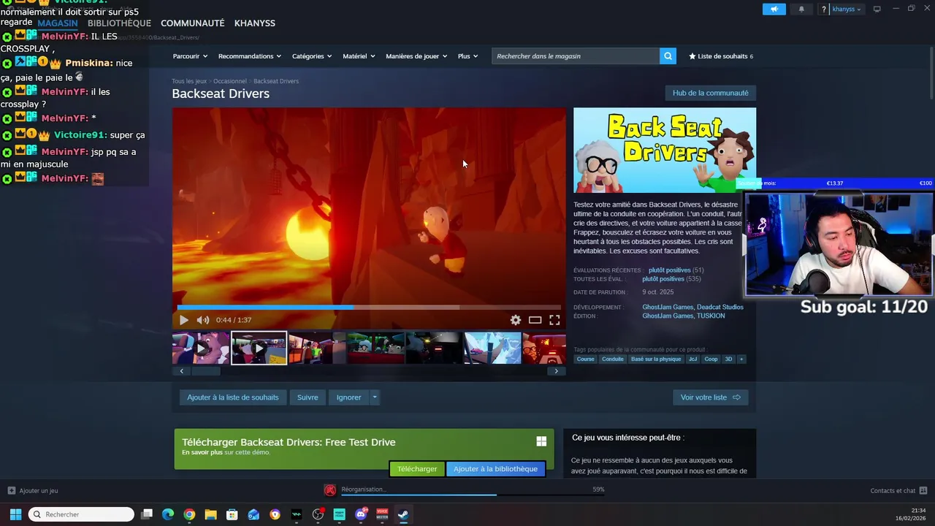The image size is (935, 526).
Task: Open the TUSKION publisher link
Action: (x=711, y=316)
